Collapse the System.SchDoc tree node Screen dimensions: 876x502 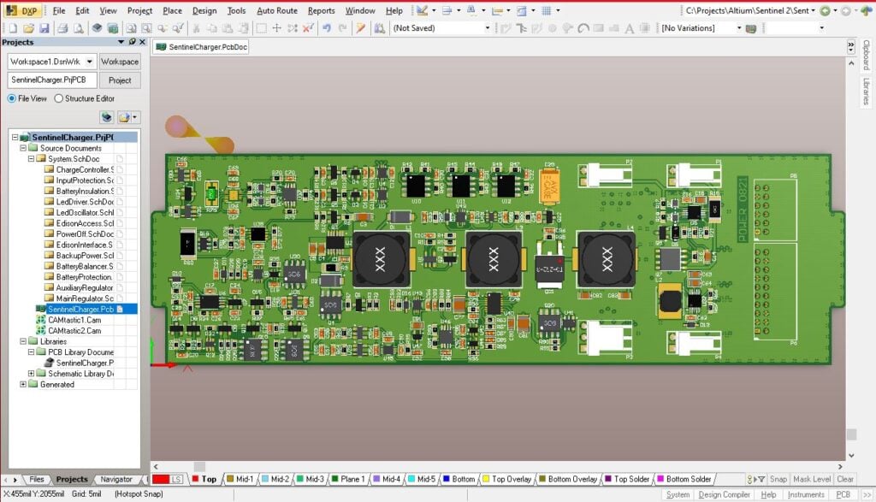(x=32, y=158)
